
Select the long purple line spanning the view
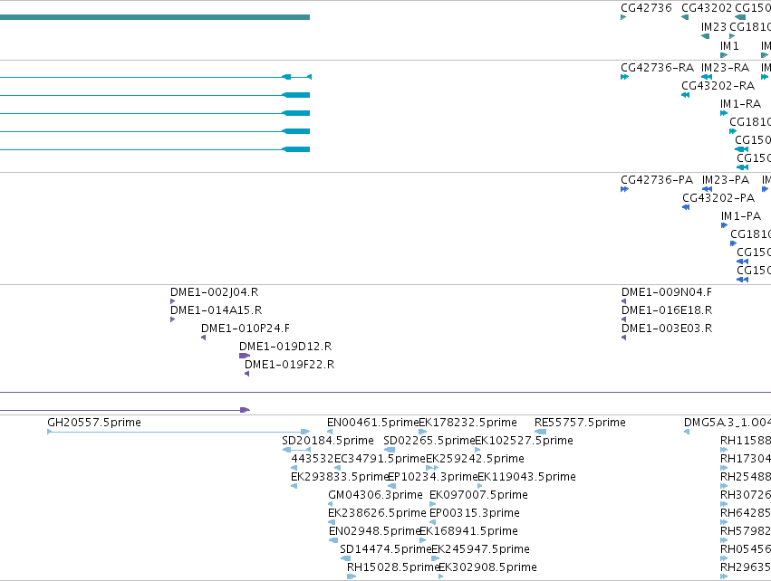[x=386, y=393]
